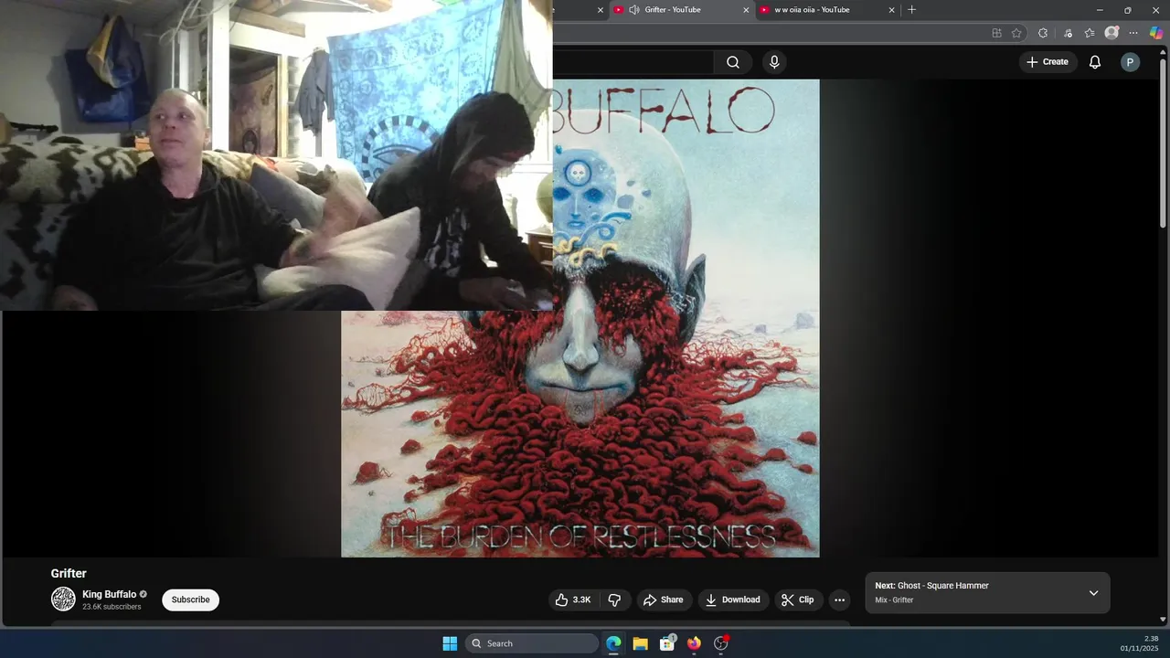Dislike the Grifter video
1170x658 pixels.
(x=614, y=600)
